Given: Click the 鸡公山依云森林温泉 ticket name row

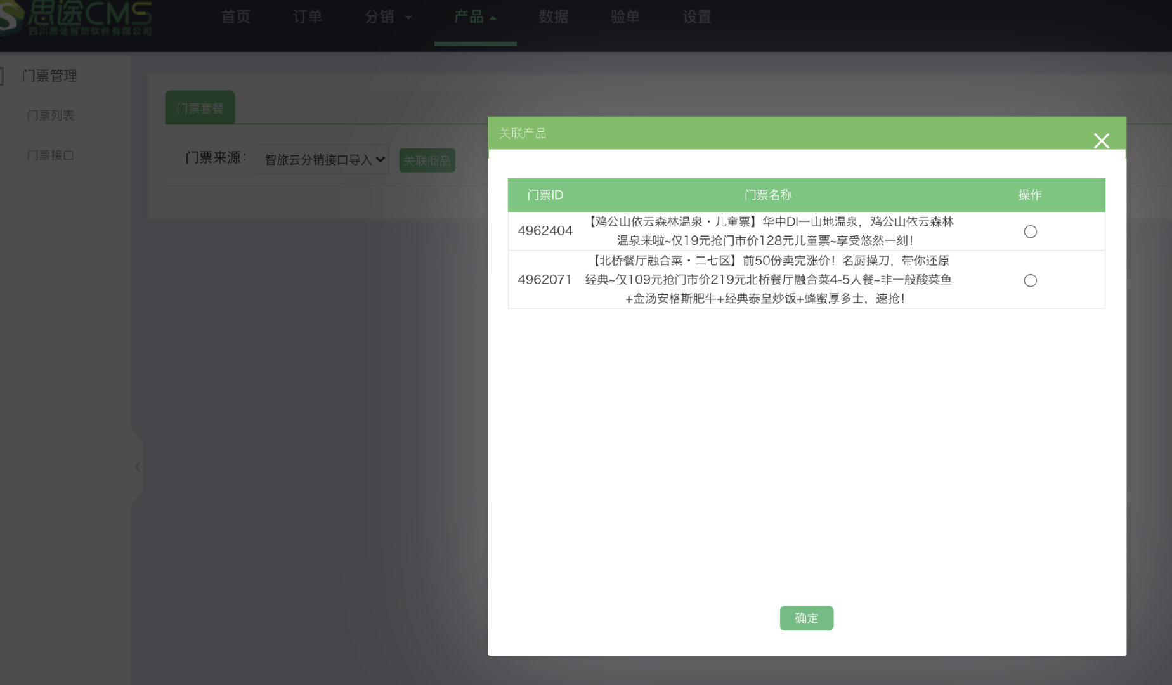Looking at the screenshot, I should click(767, 231).
